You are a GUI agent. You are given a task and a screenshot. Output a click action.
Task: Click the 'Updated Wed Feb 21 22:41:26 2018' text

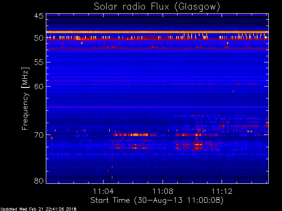pos(38,209)
